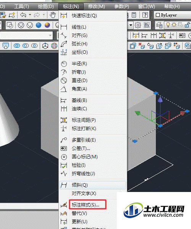Open the ByLayer color dropdown
The width and height of the screenshot is (191, 229).
point(172,15)
